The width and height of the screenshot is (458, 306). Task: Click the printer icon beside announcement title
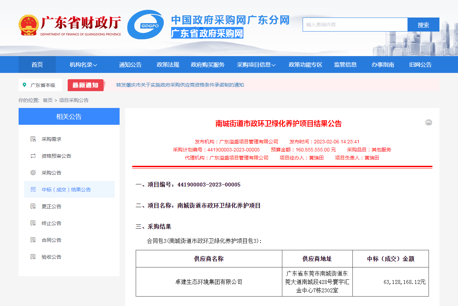tap(429, 122)
